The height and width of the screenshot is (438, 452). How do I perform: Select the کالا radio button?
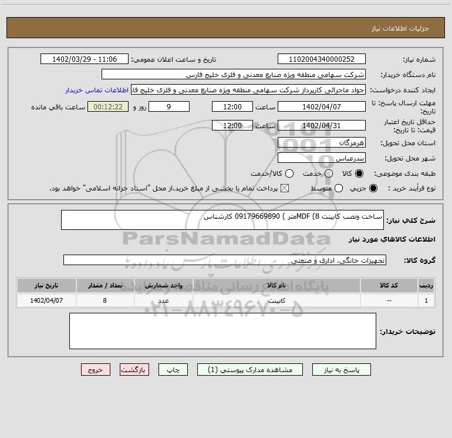click(359, 173)
